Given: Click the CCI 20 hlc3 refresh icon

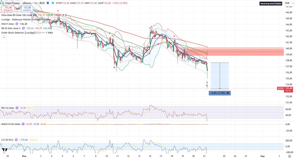Looking at the screenshot, I should [x=16, y=140].
